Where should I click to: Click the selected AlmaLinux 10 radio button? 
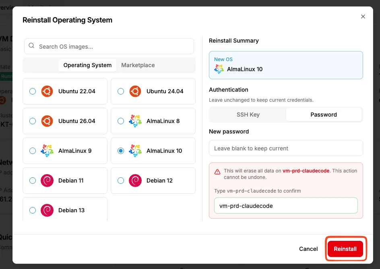[x=121, y=151]
